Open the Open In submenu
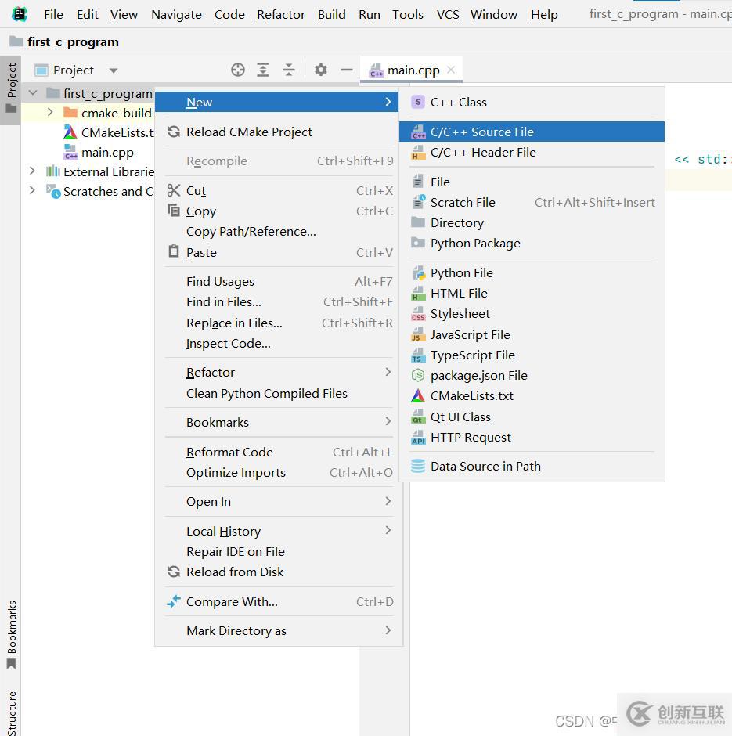Viewport: 732px width, 736px height. pos(279,502)
